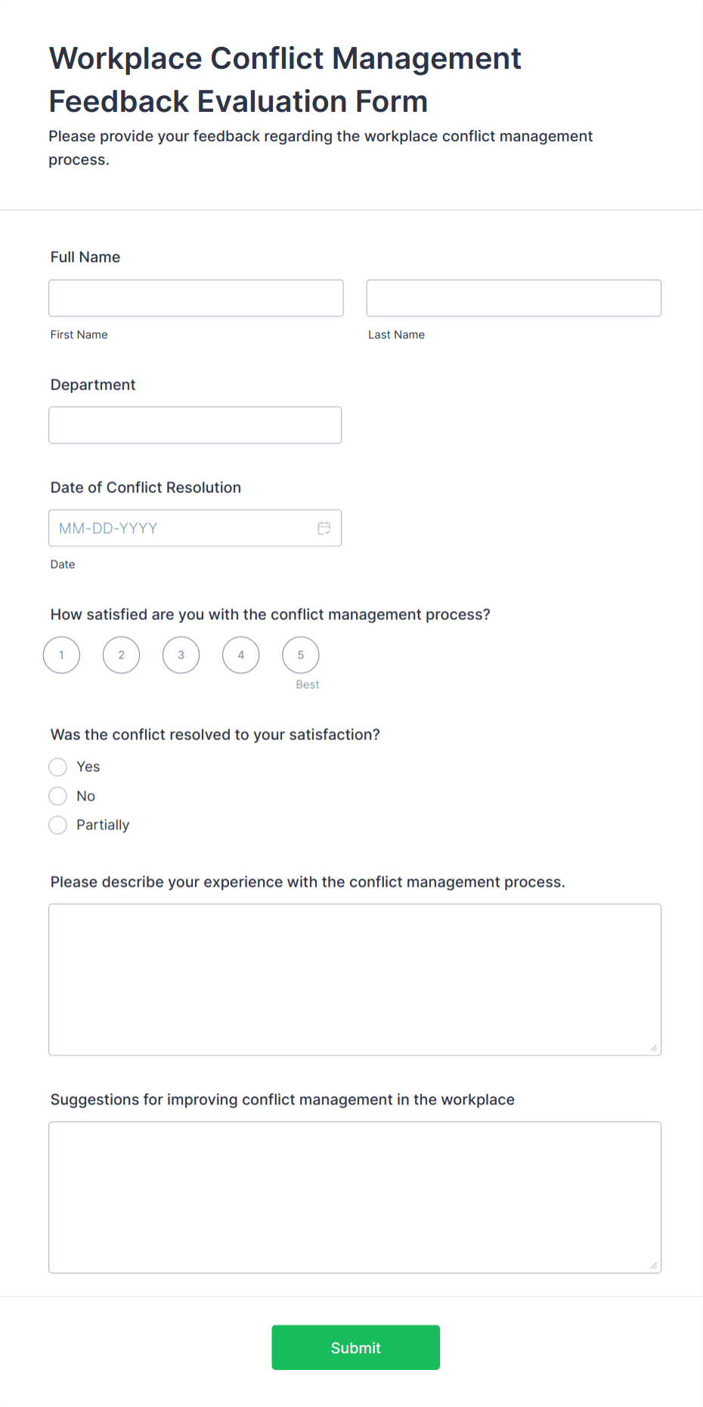Click the Date label under date field
This screenshot has width=703, height=1407.
(x=63, y=564)
